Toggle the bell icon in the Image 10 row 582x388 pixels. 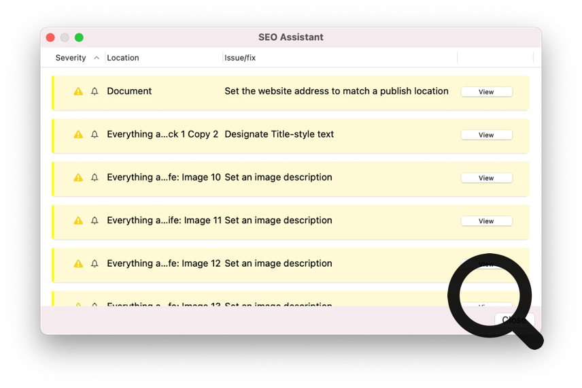pos(95,178)
